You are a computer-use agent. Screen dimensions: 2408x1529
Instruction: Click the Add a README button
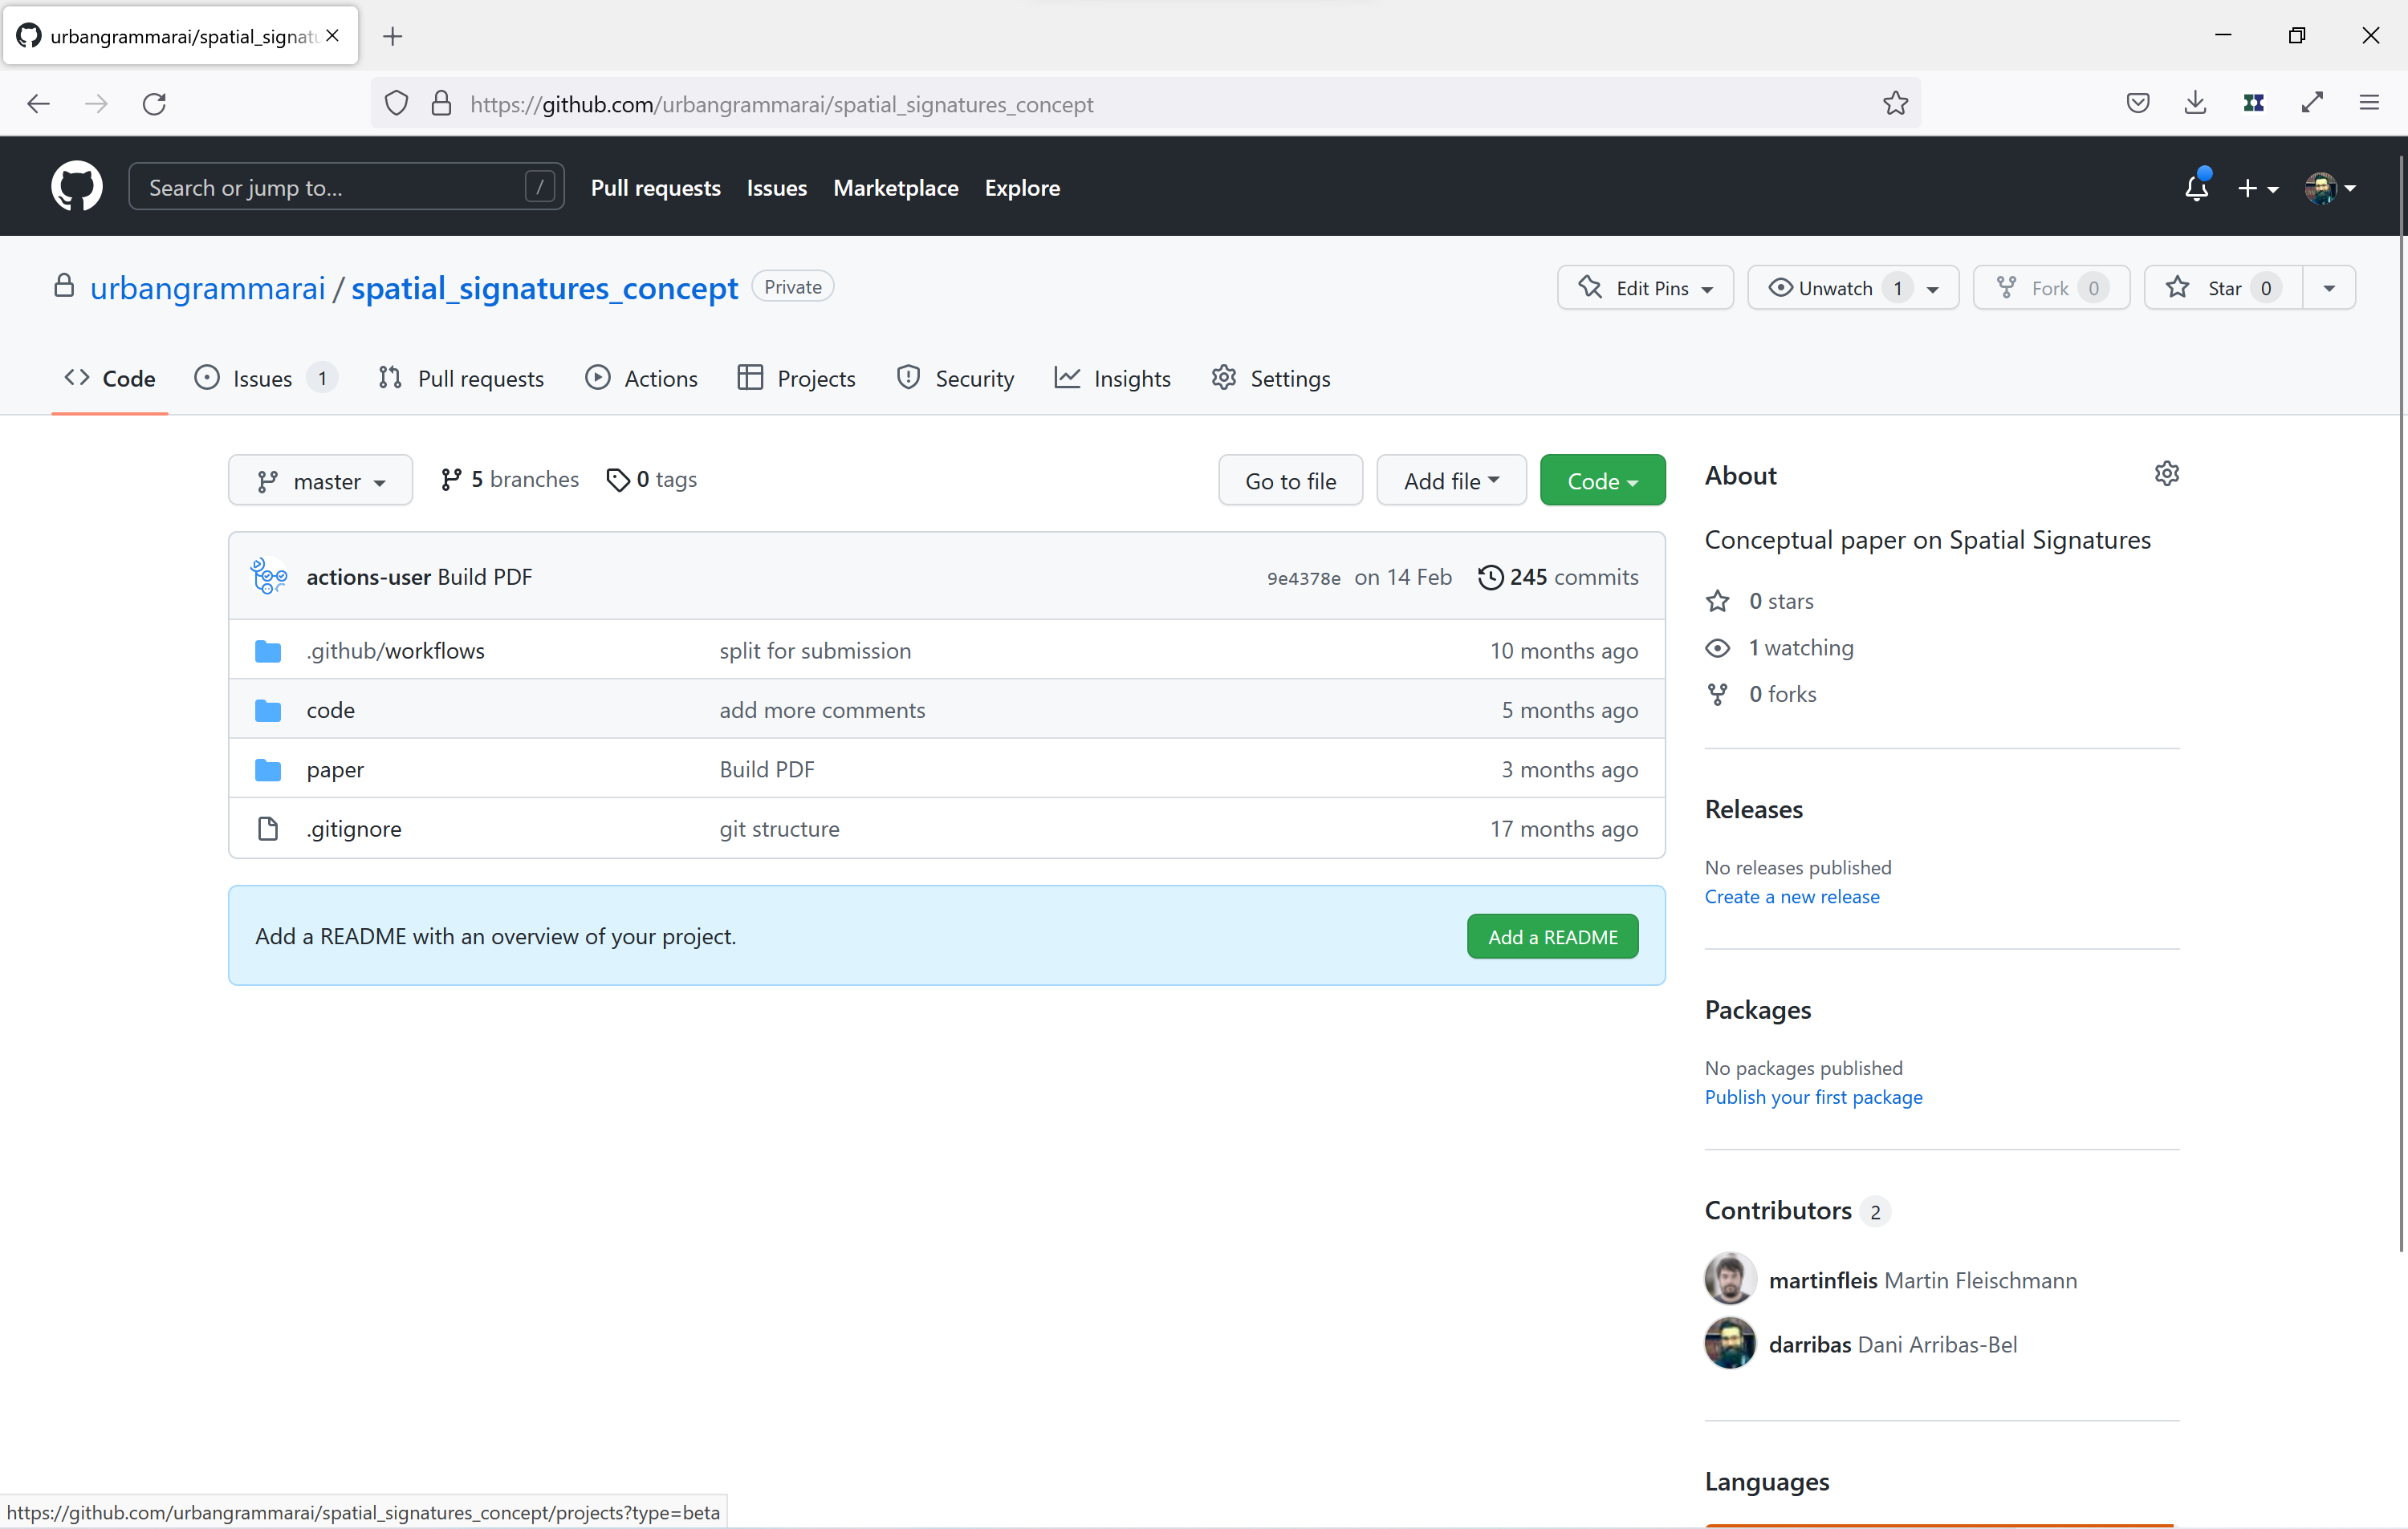click(1552, 936)
